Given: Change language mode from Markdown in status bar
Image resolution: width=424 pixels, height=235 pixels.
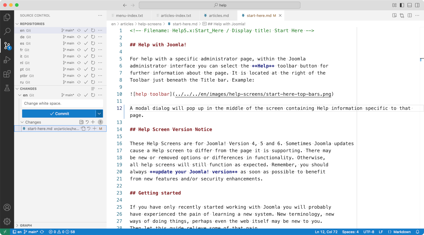Looking at the screenshot, I should click(399, 232).
